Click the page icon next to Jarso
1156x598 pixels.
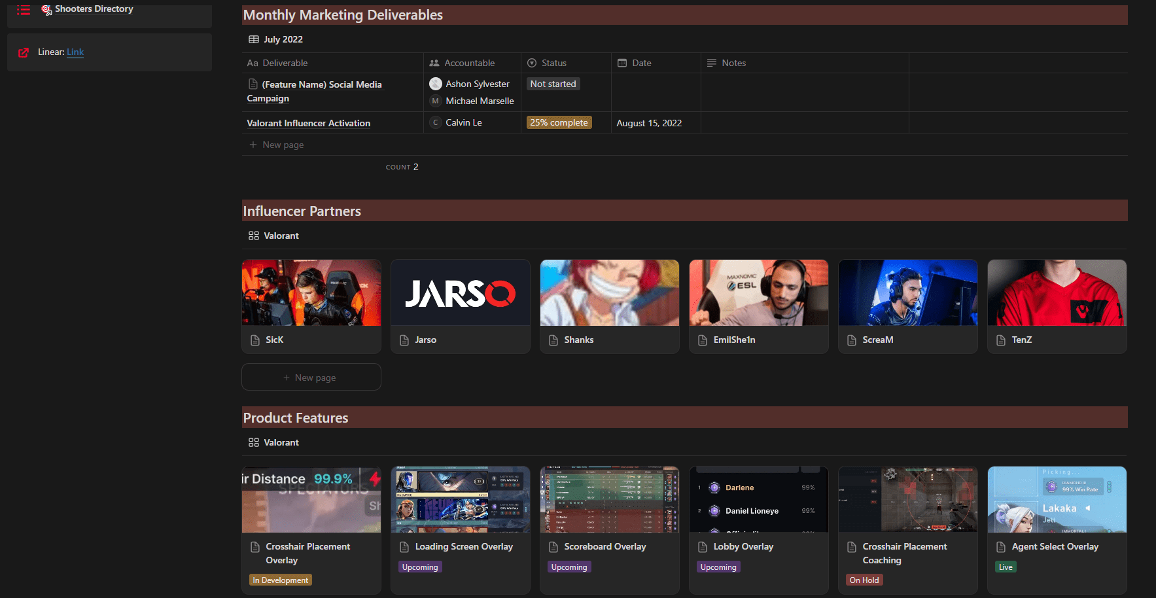point(405,340)
